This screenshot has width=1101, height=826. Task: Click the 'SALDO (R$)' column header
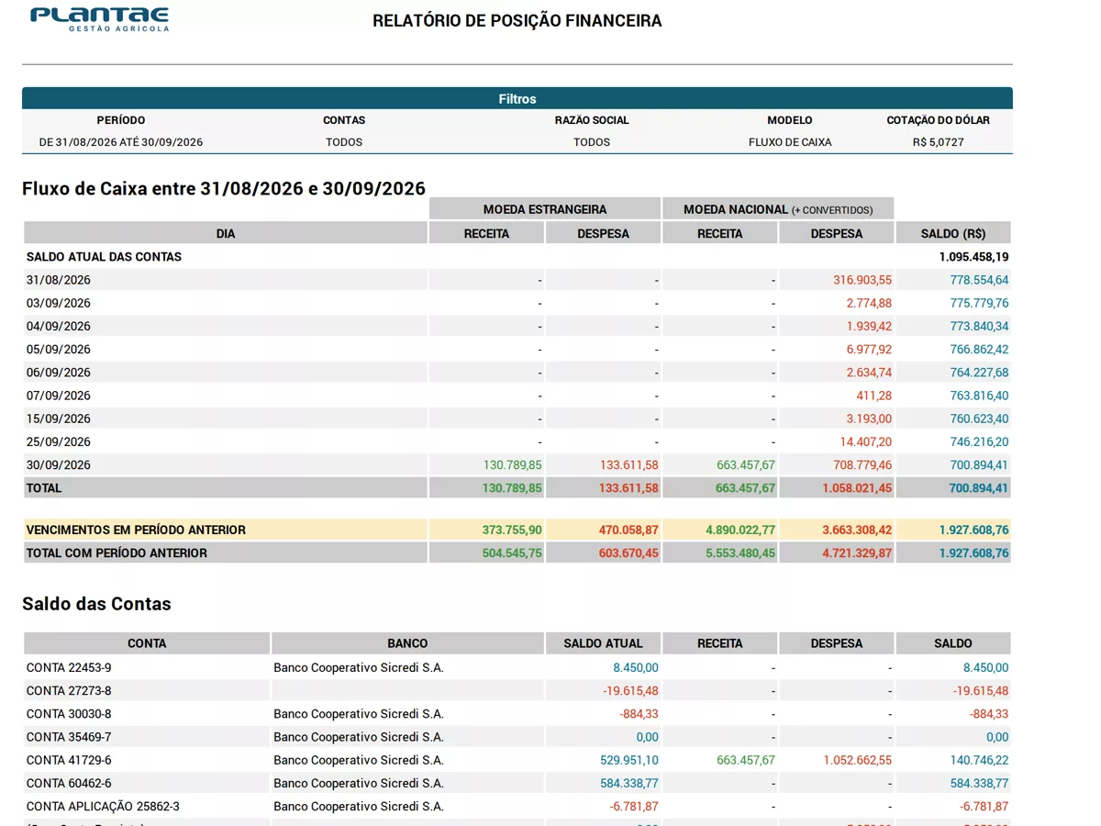tap(953, 233)
